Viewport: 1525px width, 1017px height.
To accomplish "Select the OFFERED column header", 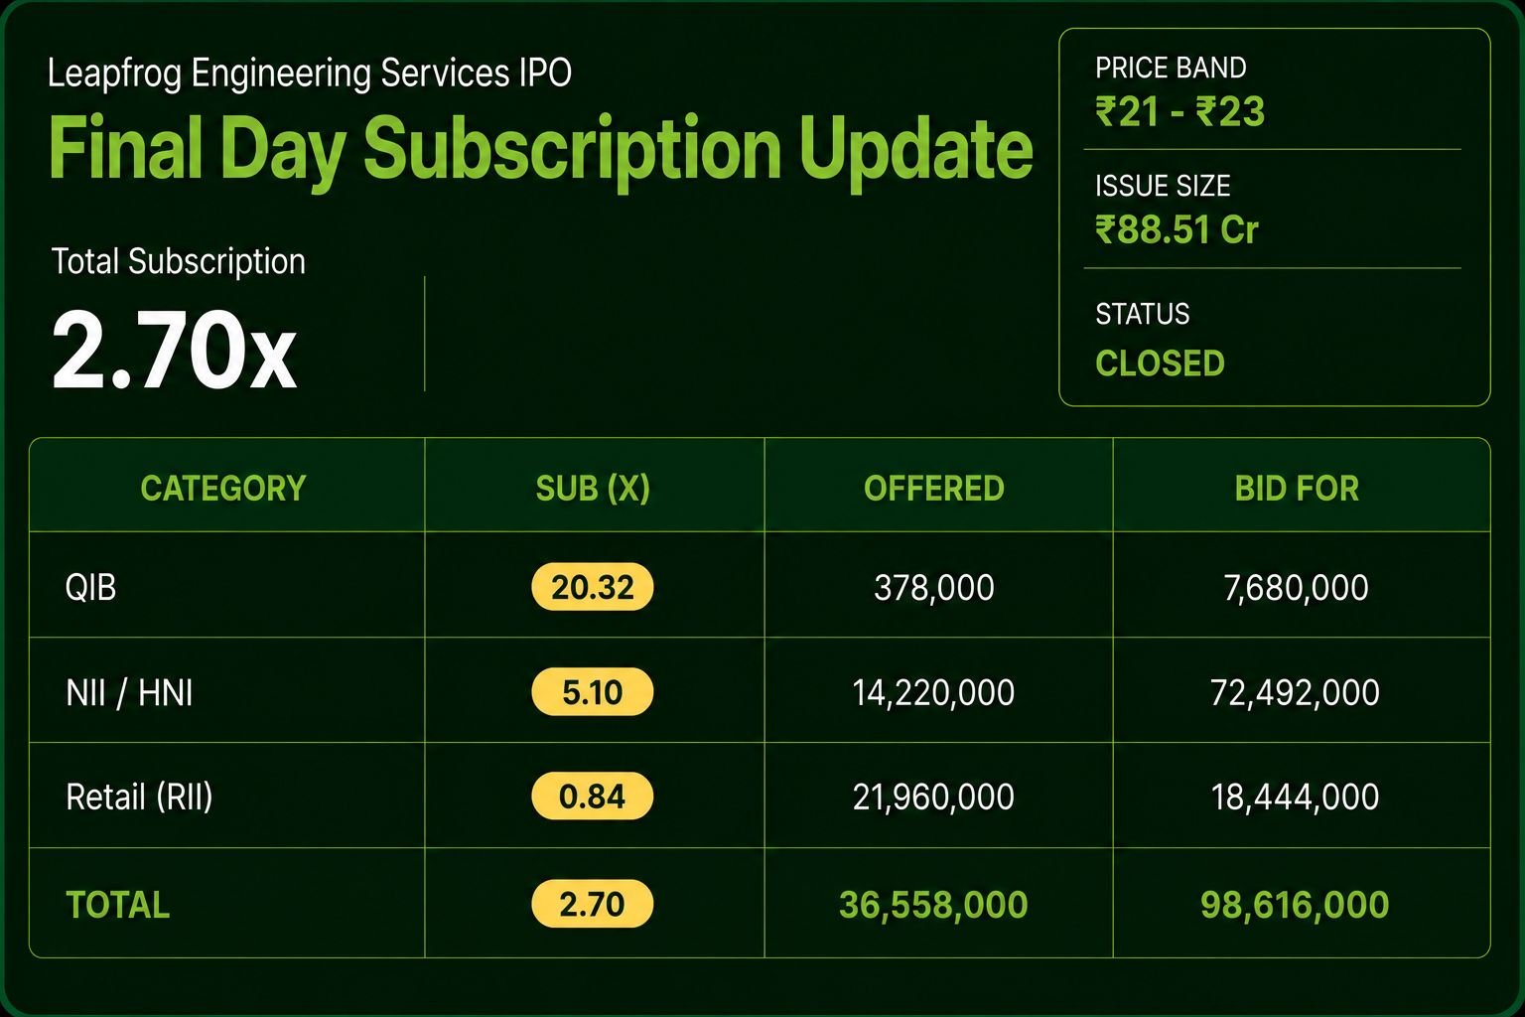I will point(934,488).
